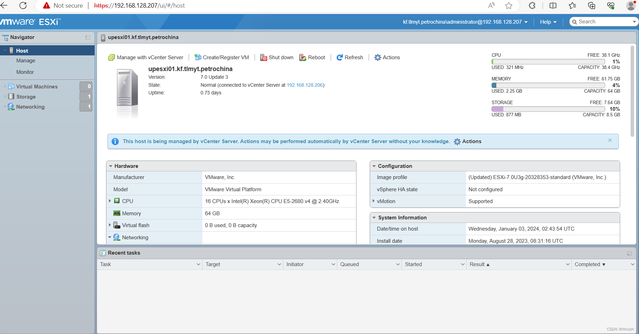Minimize the Recent tasks panel
The image size is (639, 334).
click(x=629, y=253)
